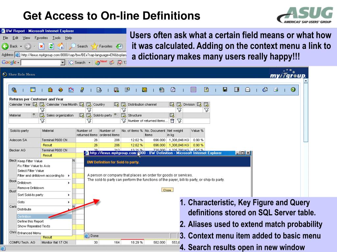Viewport: 337px width, 252px height.
Task: Click the globe search icon at toolbar start
Action: tap(14, 90)
